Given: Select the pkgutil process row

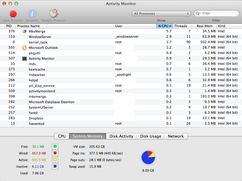Looking at the screenshot, I should 121,53.
